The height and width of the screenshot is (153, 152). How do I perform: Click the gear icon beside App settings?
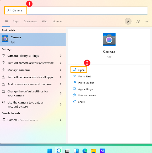point(74,89)
